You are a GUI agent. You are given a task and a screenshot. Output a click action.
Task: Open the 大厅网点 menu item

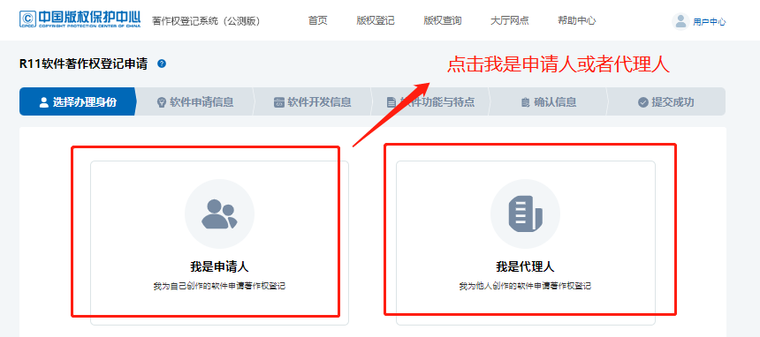[509, 21]
